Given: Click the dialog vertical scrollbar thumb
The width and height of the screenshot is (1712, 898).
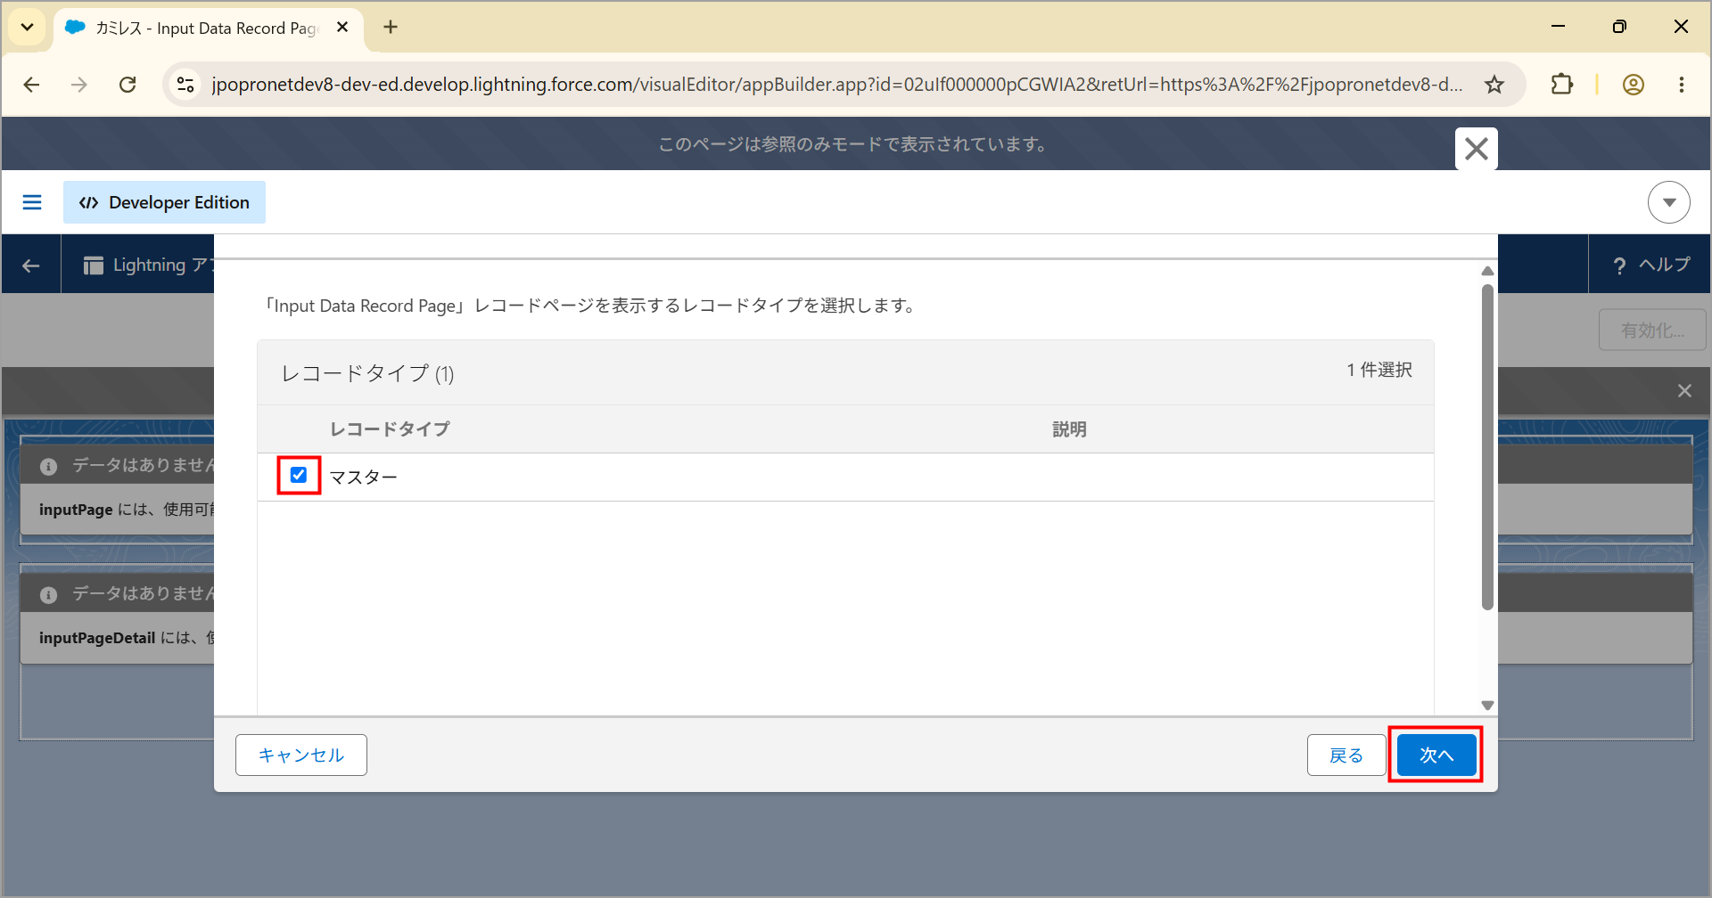Looking at the screenshot, I should point(1487,447).
